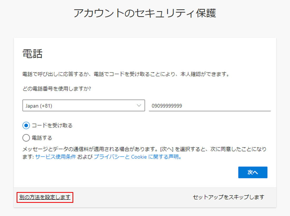Image resolution: width=290 pixels, height=216 pixels.
Task: Click the アカウントのセキュリティ保護 page title
Action: coord(145,13)
